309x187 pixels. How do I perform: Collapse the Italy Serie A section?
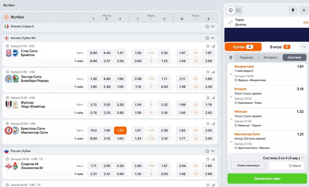coord(213,27)
